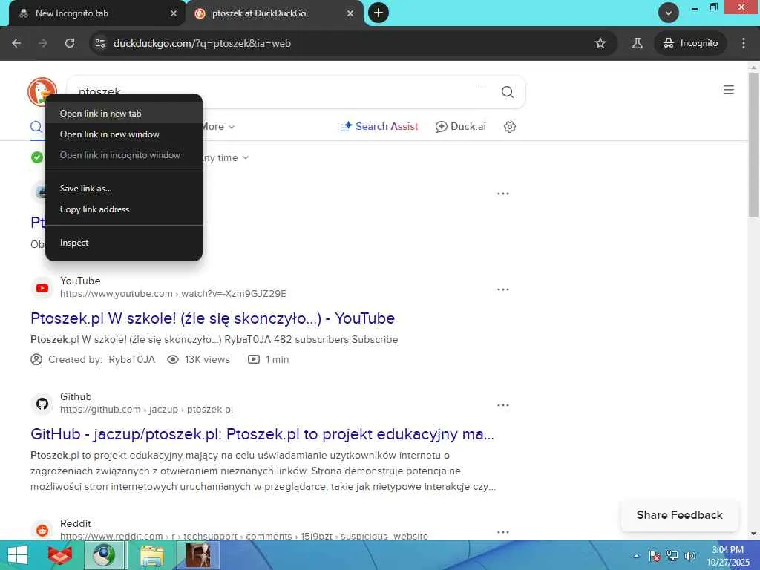Click the reddit.com techsupport URL
760x570 pixels.
[x=243, y=536]
